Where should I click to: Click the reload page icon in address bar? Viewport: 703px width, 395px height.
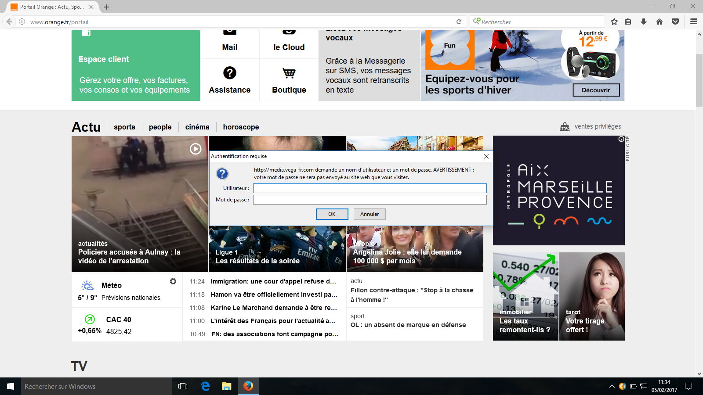pos(459,22)
